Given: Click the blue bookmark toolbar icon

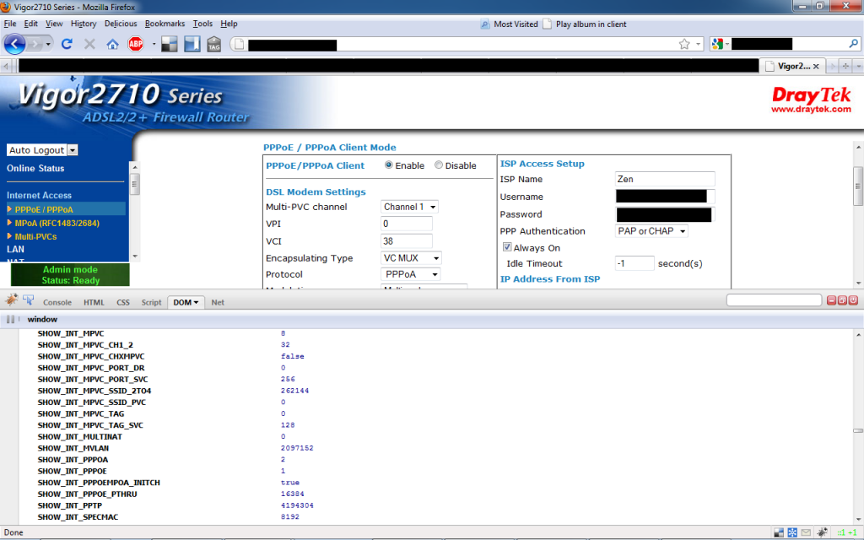Looking at the screenshot, I should [191, 43].
